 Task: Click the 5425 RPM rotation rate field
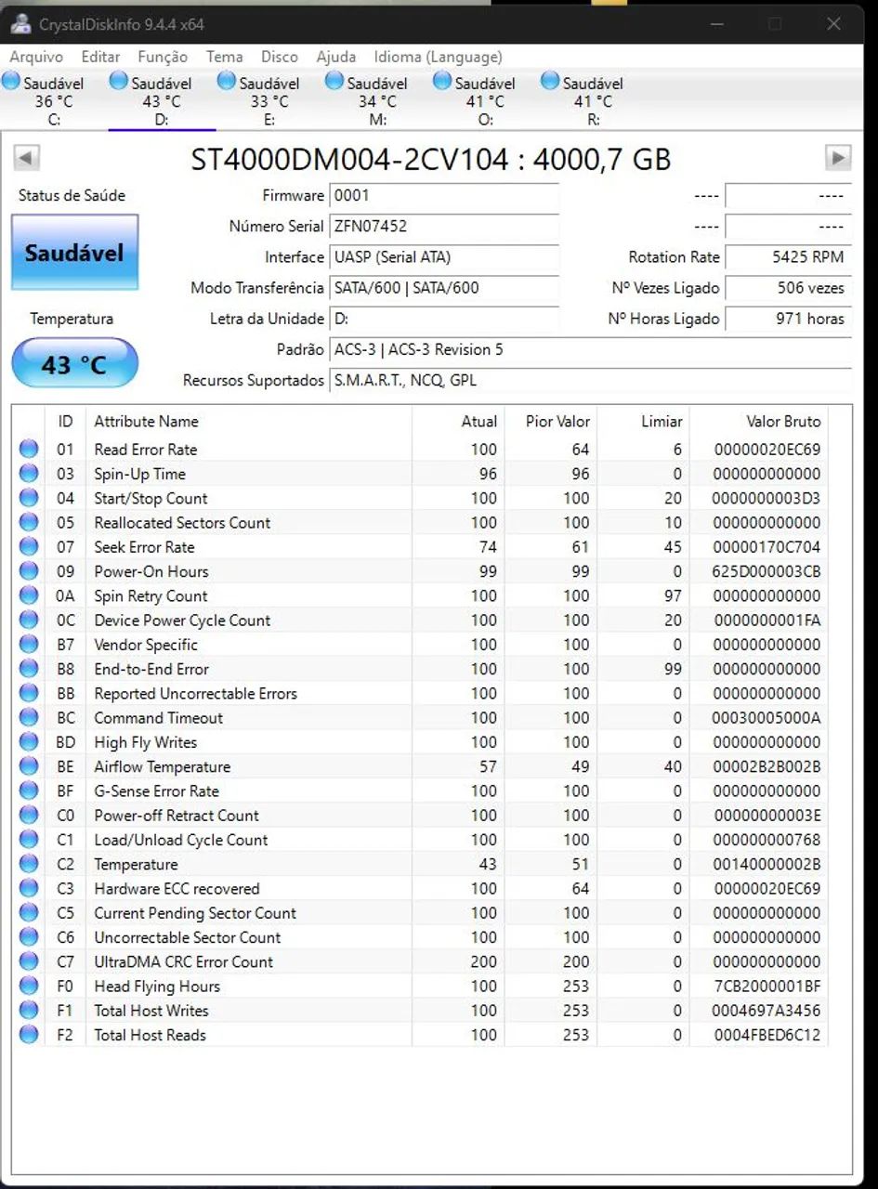788,257
